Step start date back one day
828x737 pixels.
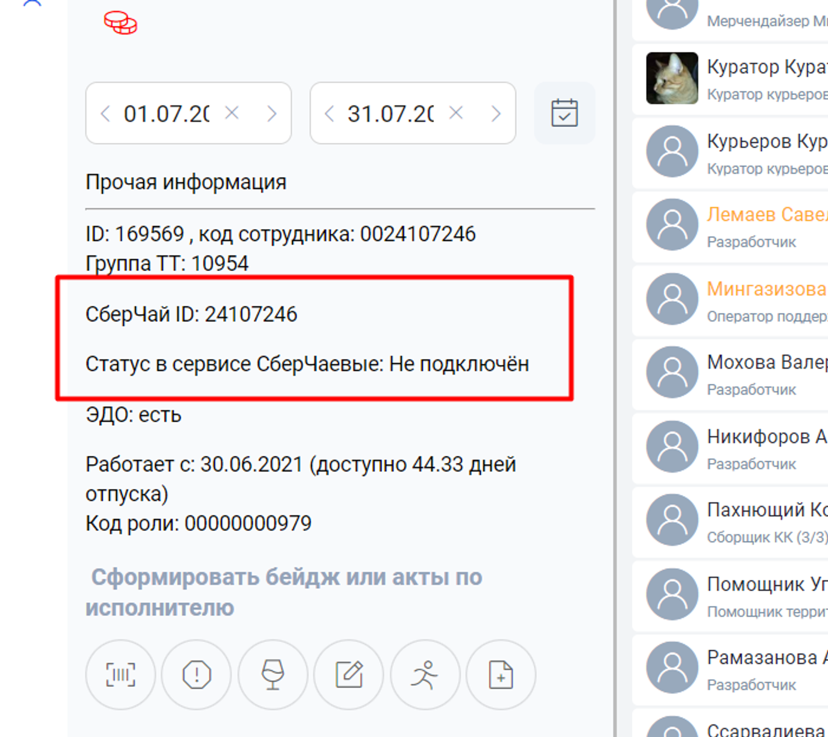(x=106, y=113)
